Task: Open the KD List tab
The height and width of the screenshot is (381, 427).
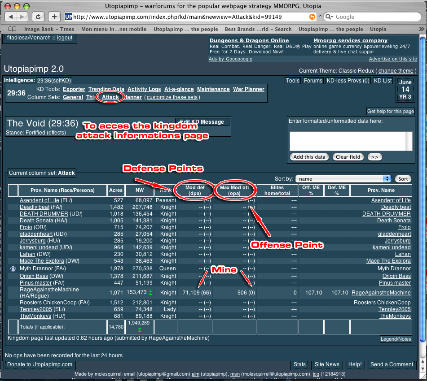Action: point(383,81)
